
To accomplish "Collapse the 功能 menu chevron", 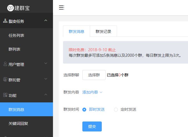I will 46,95.
